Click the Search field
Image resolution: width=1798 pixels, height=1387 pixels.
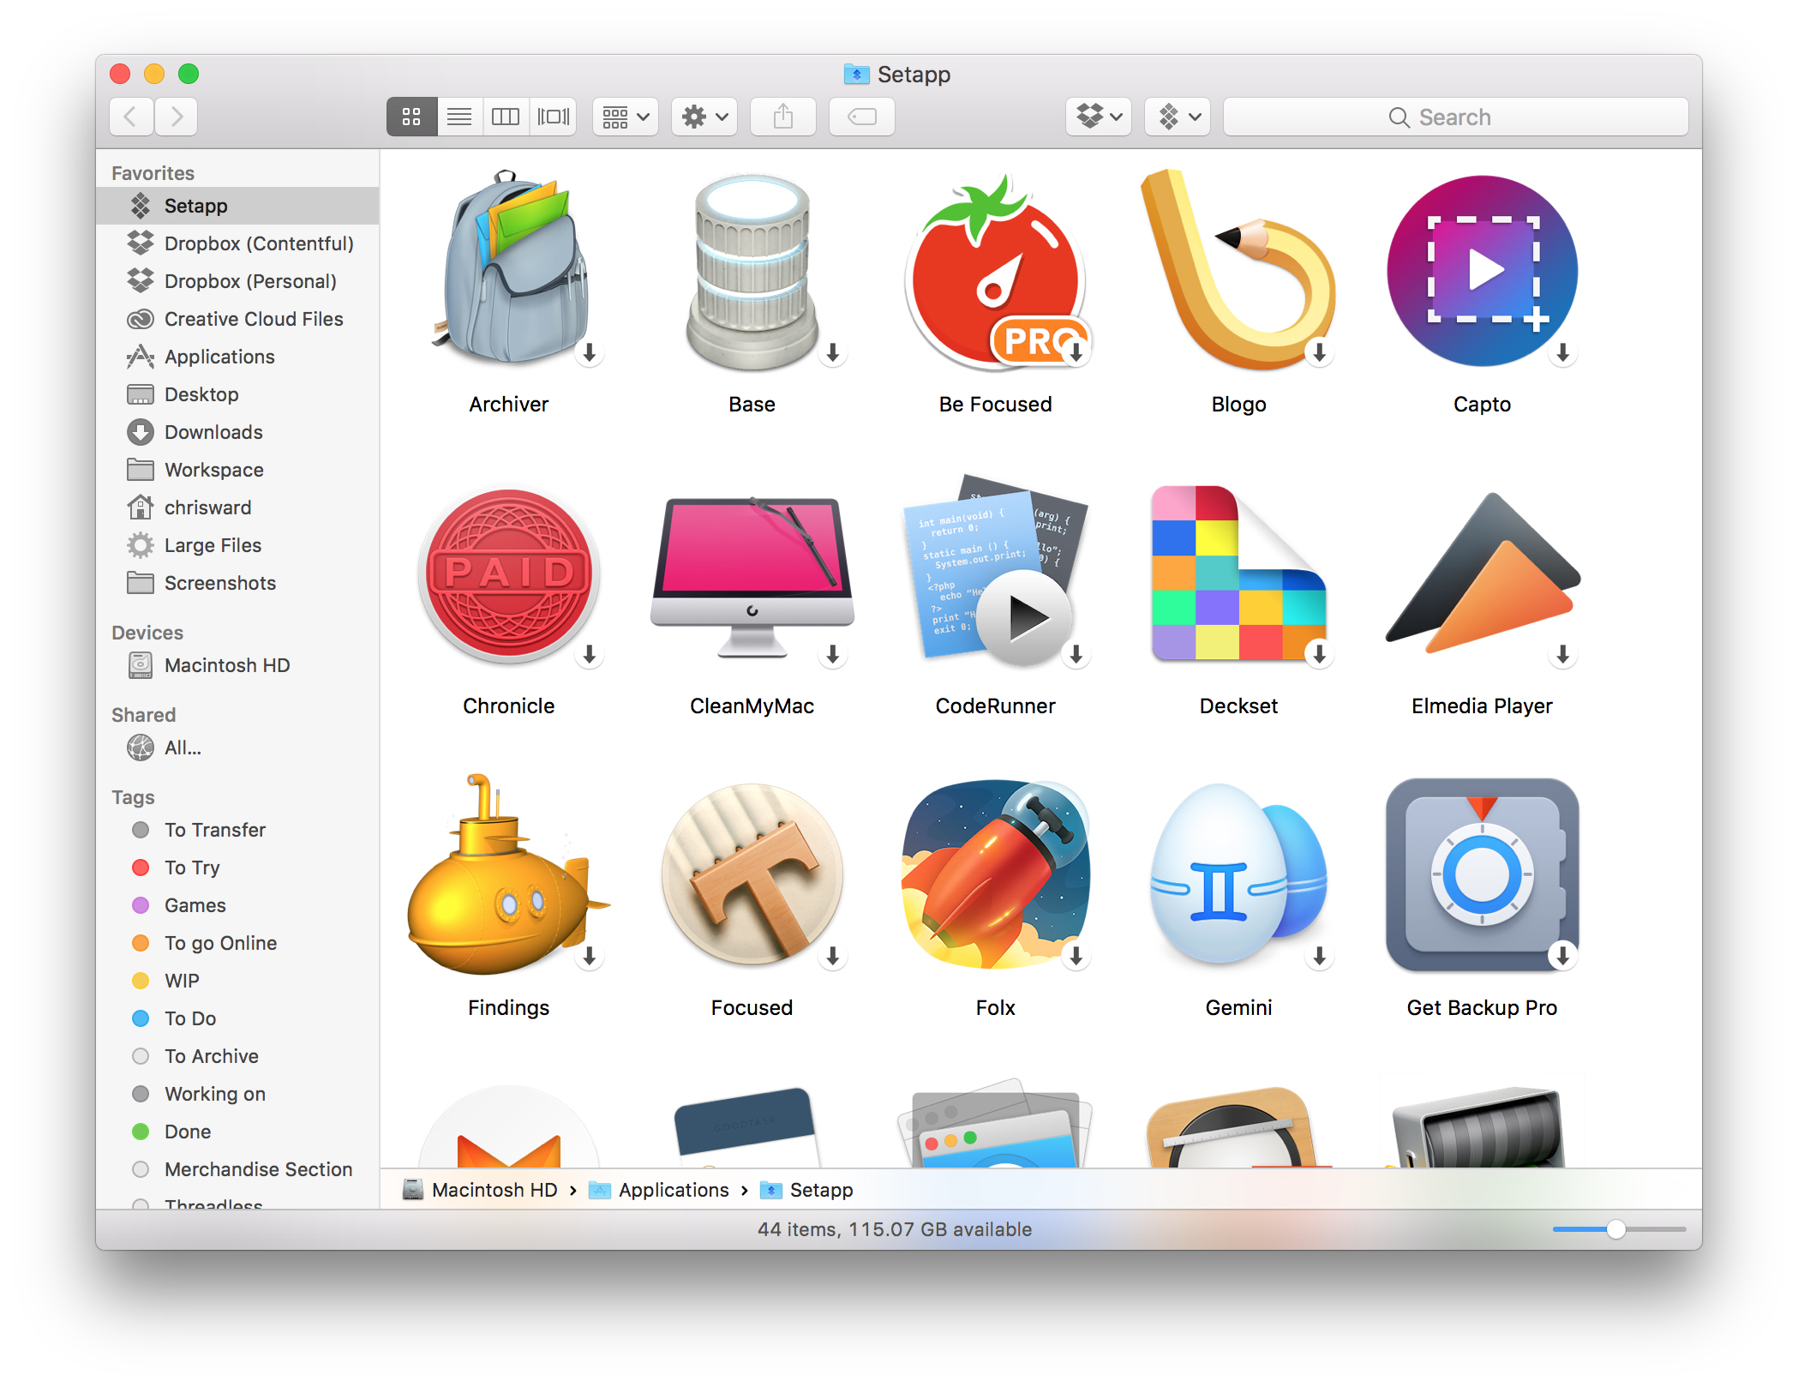[1454, 117]
